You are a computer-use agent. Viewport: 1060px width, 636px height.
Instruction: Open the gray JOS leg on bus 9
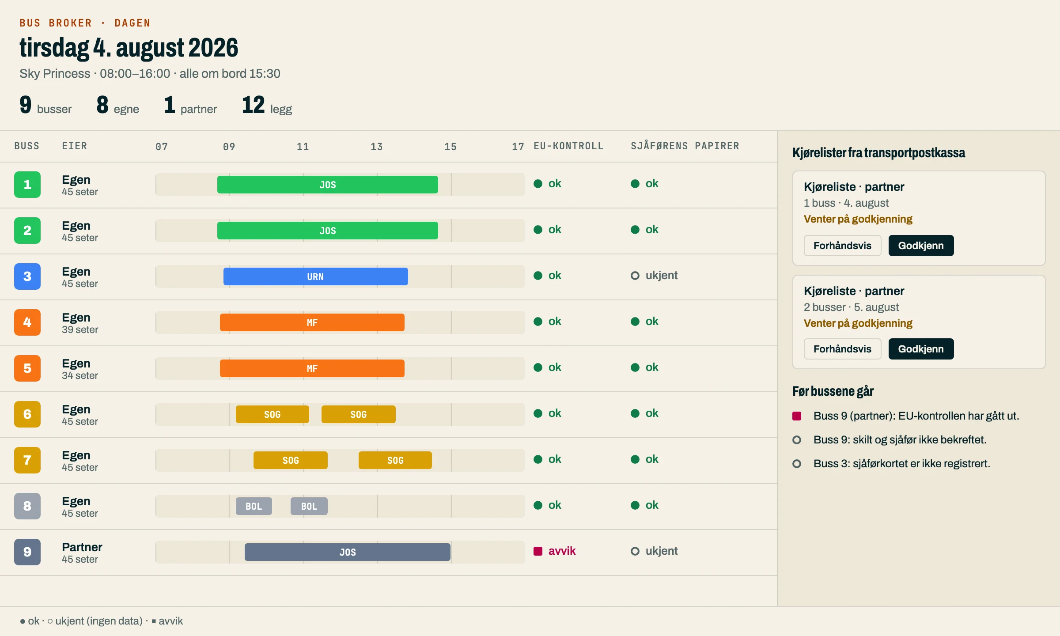pos(348,552)
